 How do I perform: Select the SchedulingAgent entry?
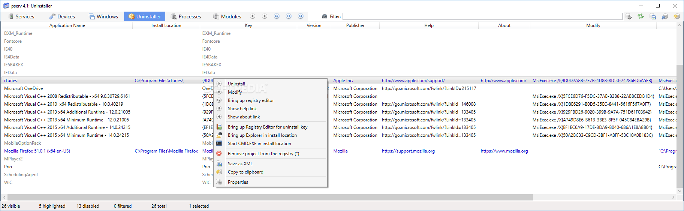click(21, 175)
